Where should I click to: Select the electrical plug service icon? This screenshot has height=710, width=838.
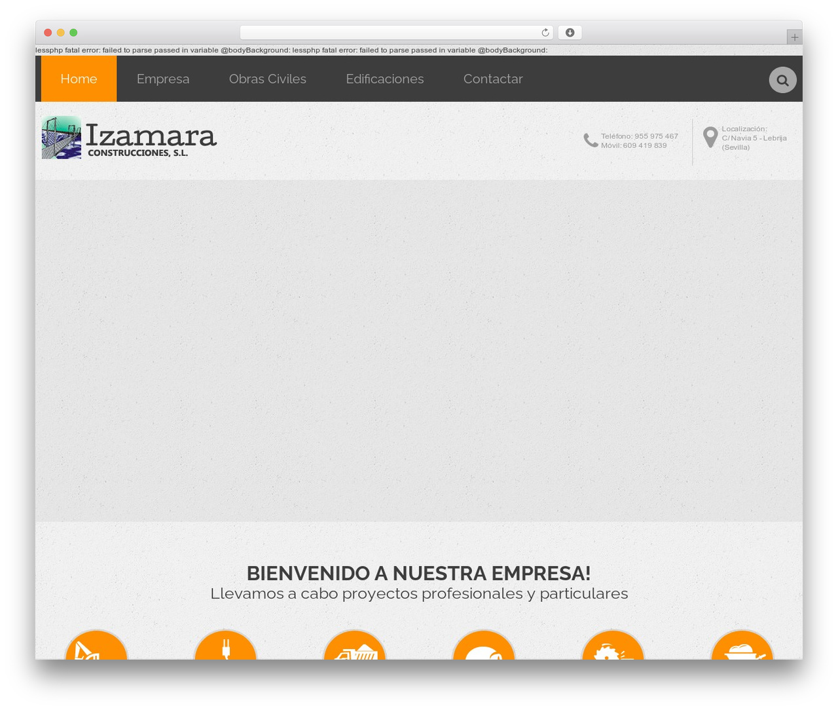(225, 645)
